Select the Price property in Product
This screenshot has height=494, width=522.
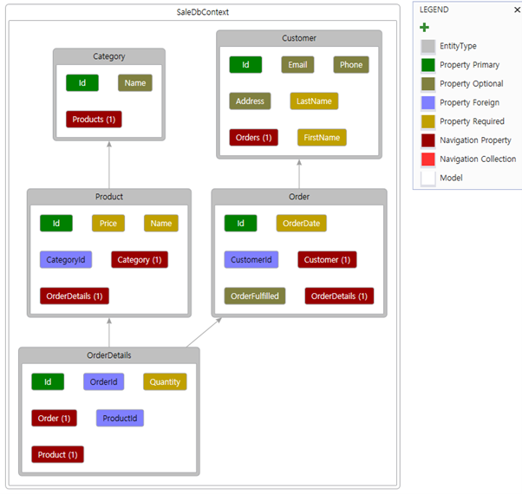[108, 224]
